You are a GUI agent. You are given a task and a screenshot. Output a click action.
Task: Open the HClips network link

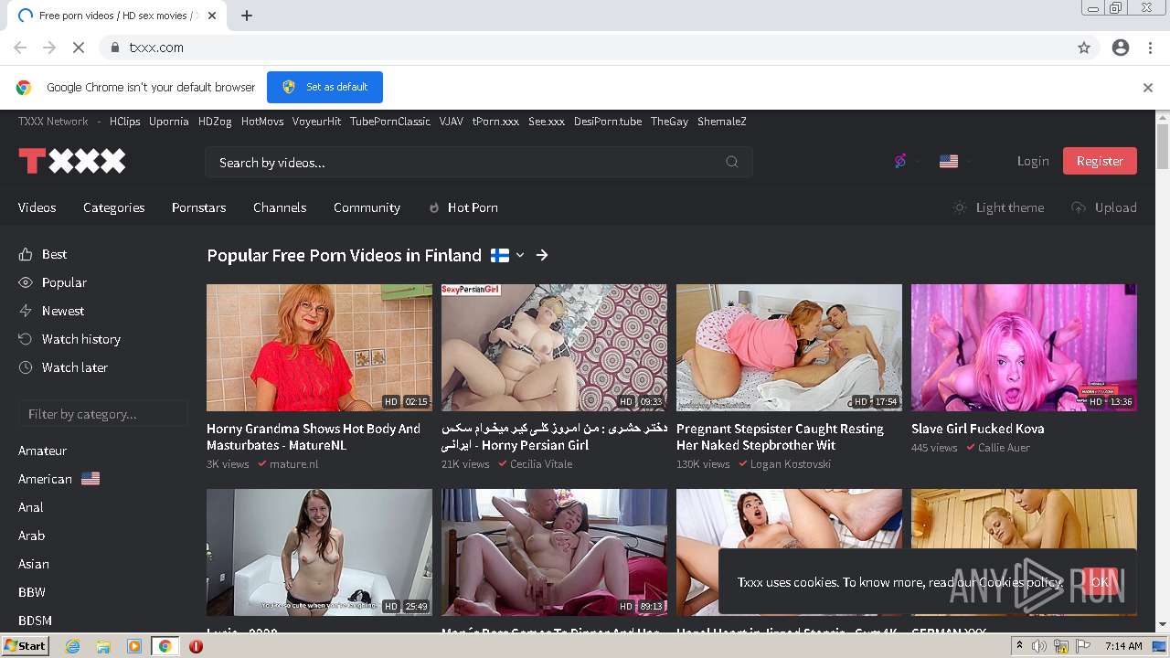click(x=125, y=122)
